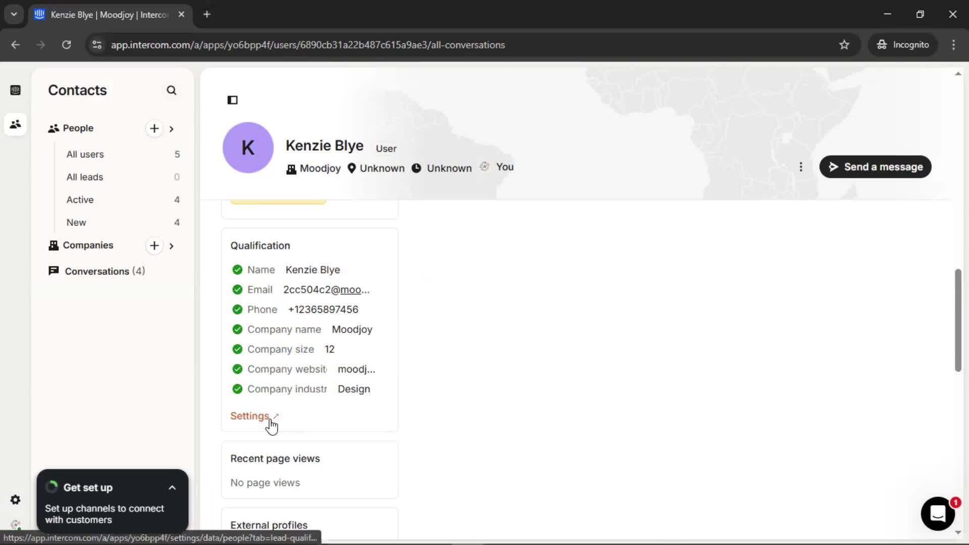Click browser back arrow

[16, 45]
